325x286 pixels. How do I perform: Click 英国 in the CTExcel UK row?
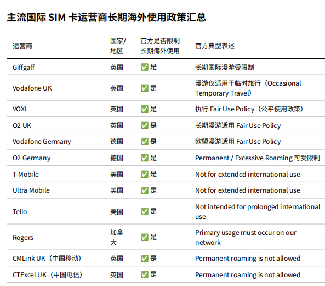[117, 275]
